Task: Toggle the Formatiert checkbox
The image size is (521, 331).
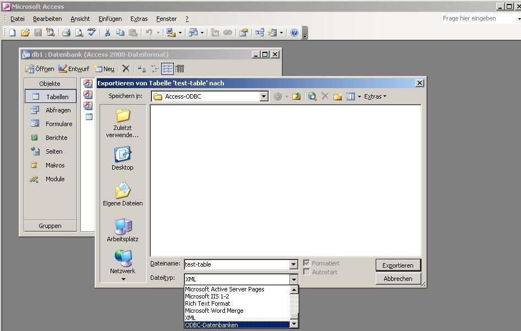Action: coord(306,263)
